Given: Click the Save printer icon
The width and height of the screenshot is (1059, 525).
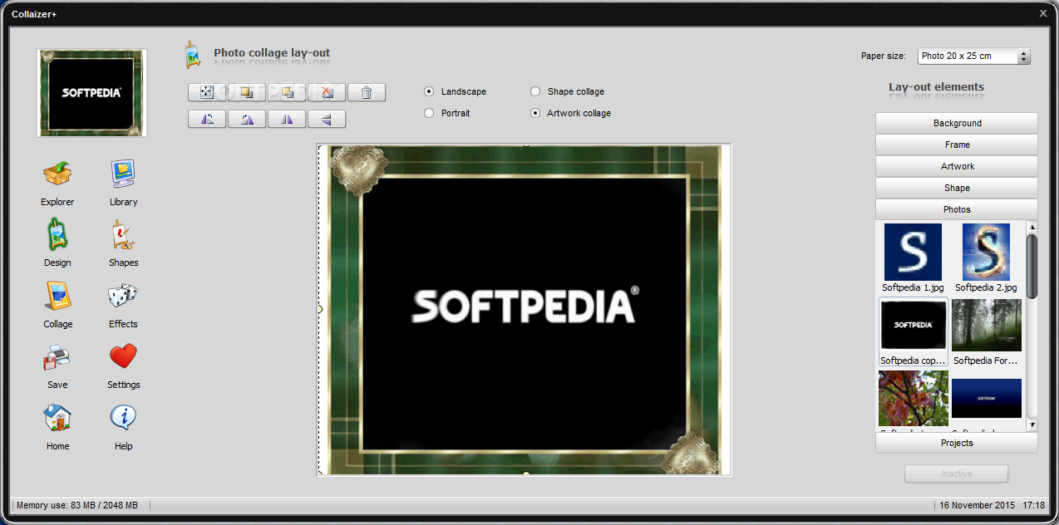Looking at the screenshot, I should (x=57, y=358).
